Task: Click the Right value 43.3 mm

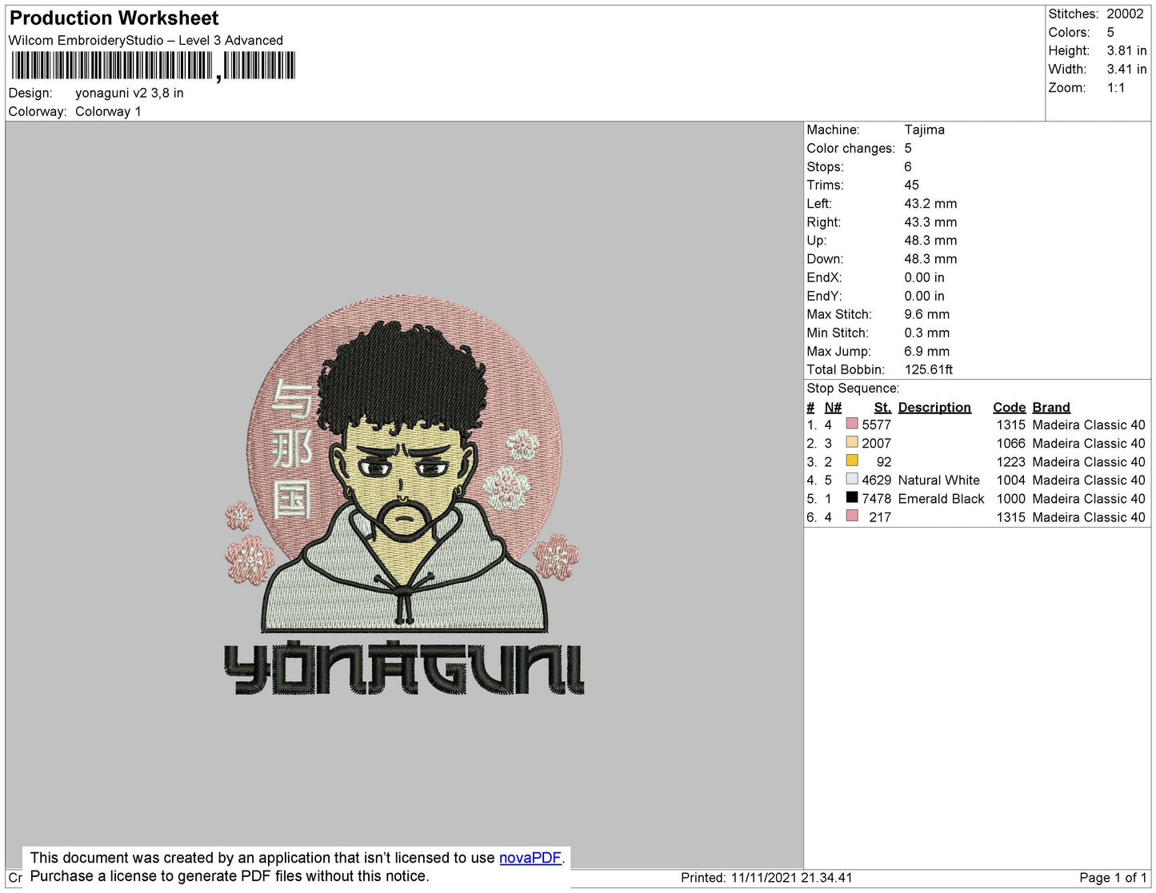Action: tap(930, 221)
